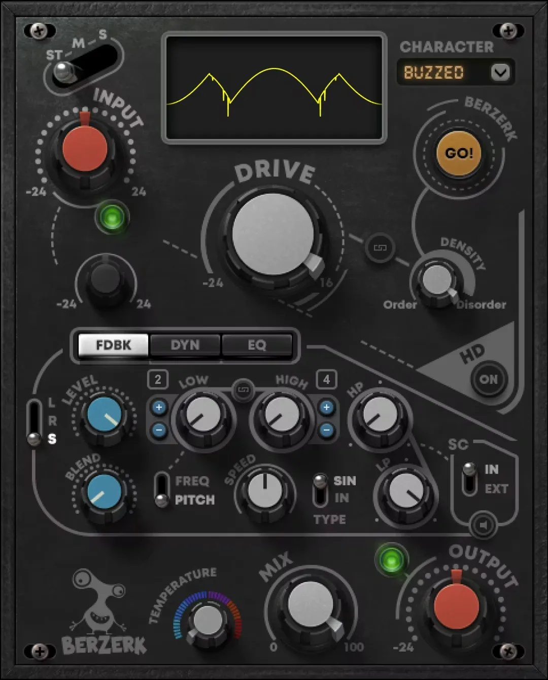Click the Speed knob
This screenshot has width=548, height=680.
(265, 491)
